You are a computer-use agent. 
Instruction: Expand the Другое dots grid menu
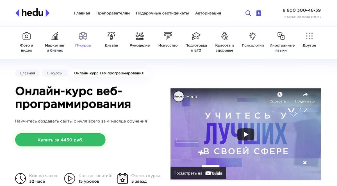(309, 36)
